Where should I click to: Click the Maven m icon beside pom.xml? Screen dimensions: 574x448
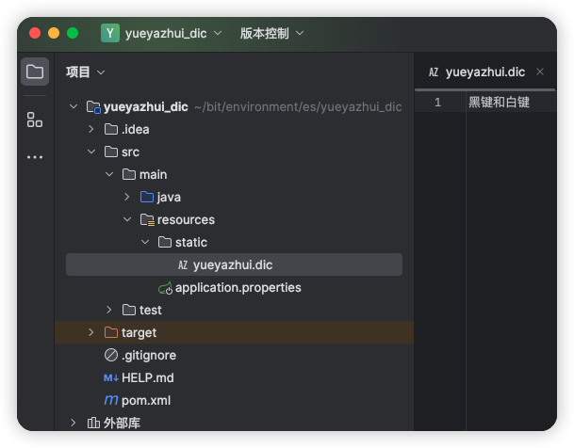[111, 400]
